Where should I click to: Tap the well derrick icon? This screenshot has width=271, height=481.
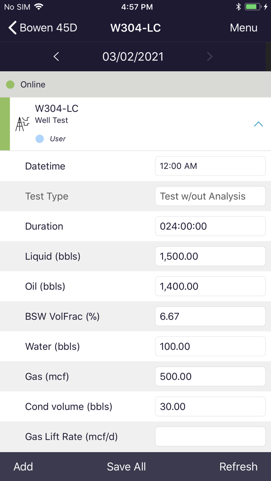pyautogui.click(x=22, y=124)
